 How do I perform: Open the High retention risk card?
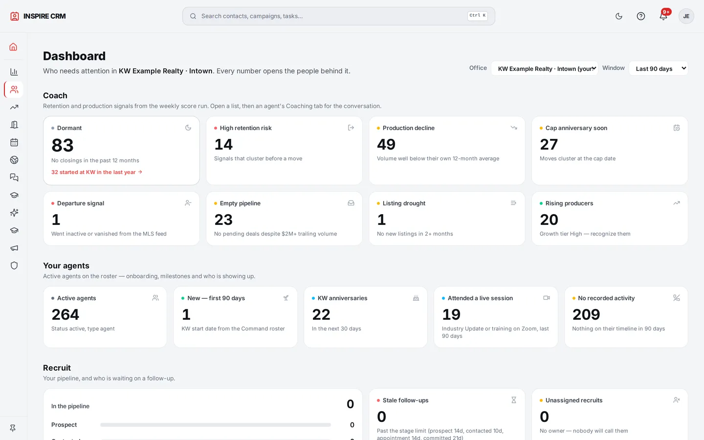284,151
